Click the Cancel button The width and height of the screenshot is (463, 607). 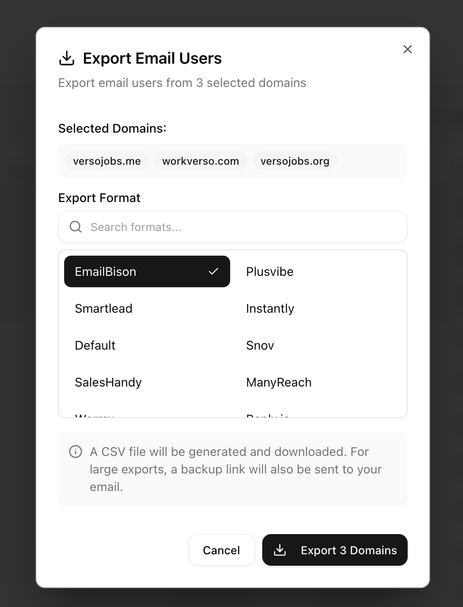pos(221,550)
